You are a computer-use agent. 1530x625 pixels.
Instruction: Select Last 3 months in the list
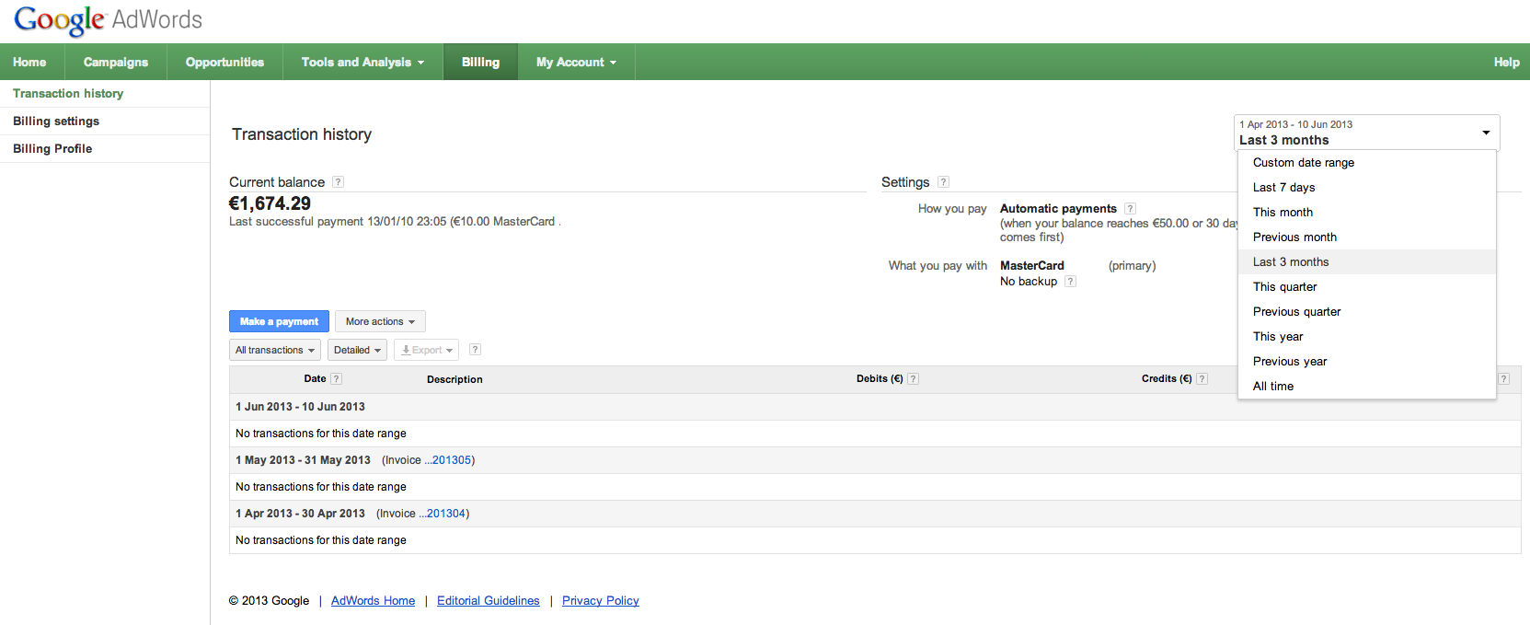coord(1367,262)
